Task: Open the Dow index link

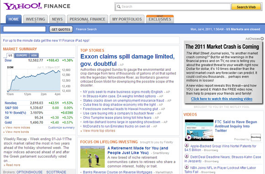Action: coord(8,60)
